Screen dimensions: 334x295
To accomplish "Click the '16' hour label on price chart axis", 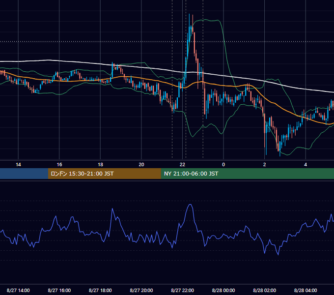I will (x=59, y=165).
